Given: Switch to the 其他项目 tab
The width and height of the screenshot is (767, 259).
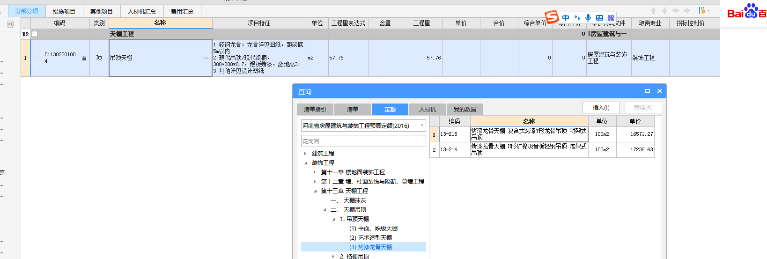Looking at the screenshot, I should coord(102,11).
